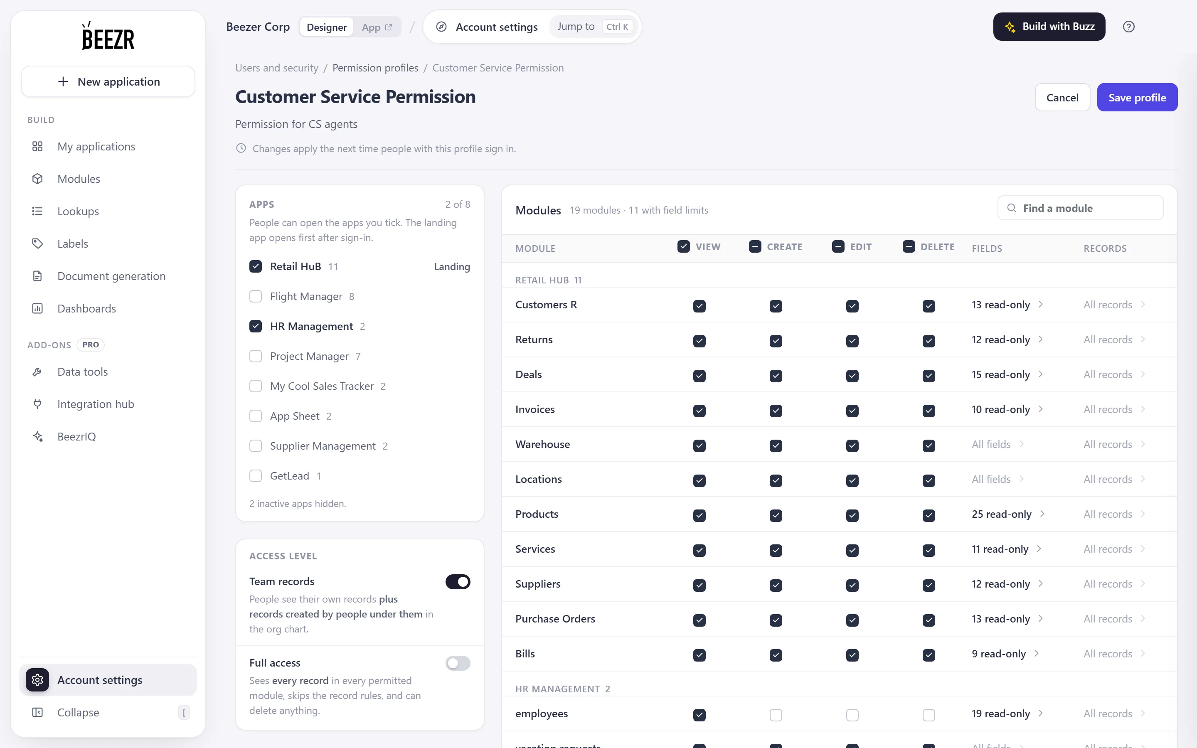
Task: Click the compass icon beside Account settings
Action: click(441, 27)
